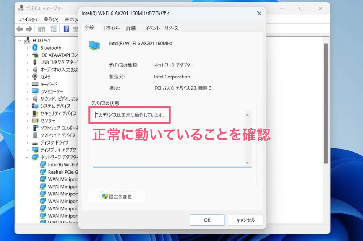The height and width of the screenshot is (241, 363).
Task: Click the forward navigation arrow in the toolbar
Action: click(29, 29)
